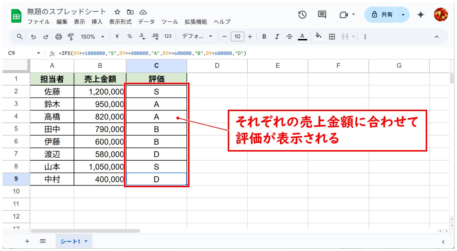Select cell with value 1,050,000

[100, 167]
